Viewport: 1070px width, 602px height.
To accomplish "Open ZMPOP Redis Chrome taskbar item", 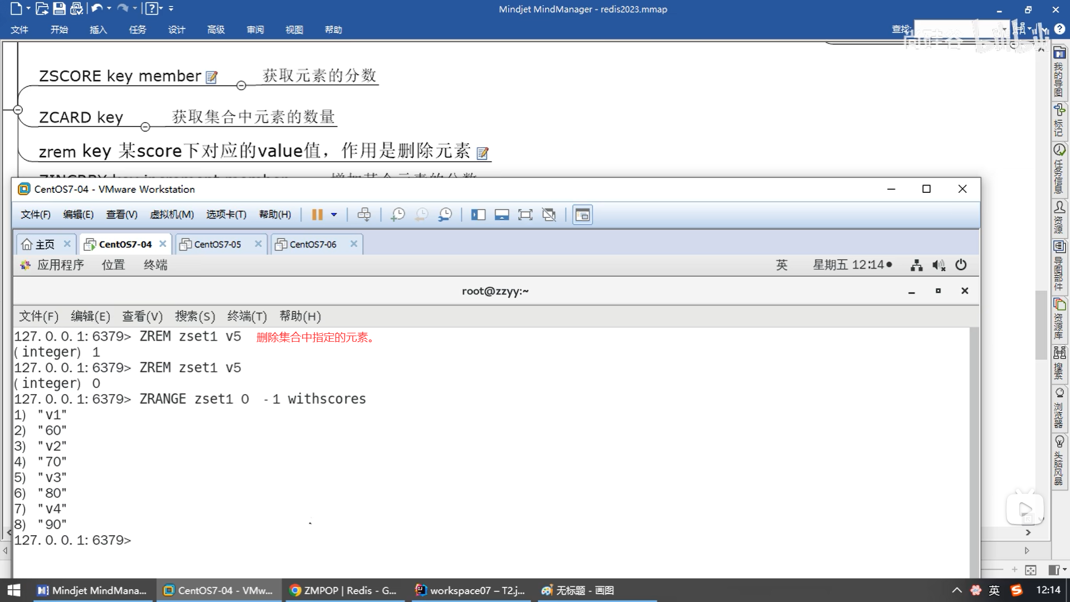I will tap(344, 590).
